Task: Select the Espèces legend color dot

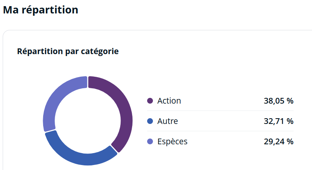Action: pyautogui.click(x=150, y=142)
